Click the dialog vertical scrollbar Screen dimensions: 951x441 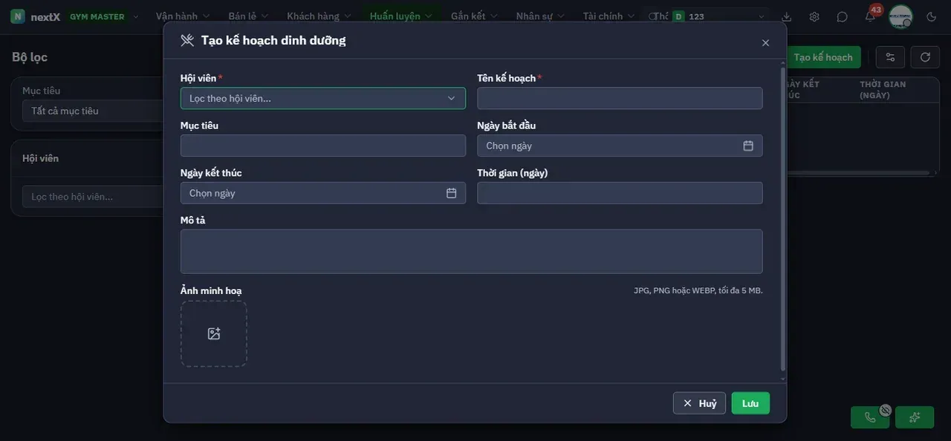pos(782,219)
